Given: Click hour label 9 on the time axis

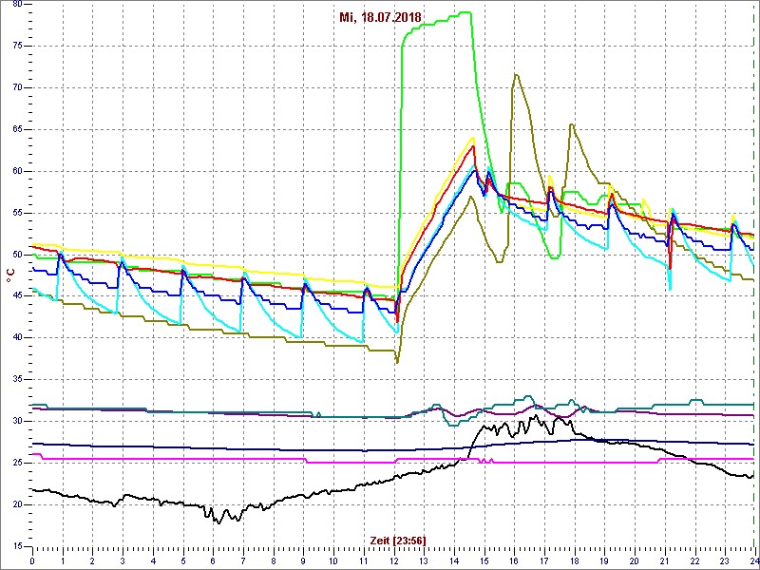Looking at the screenshot, I should pos(303,560).
